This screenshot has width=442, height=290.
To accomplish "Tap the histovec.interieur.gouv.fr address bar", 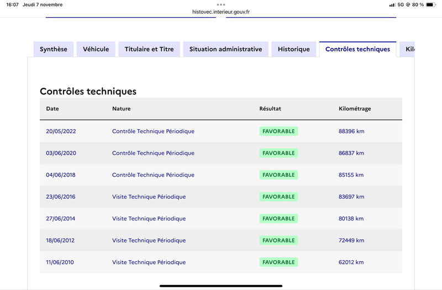I will click(221, 12).
